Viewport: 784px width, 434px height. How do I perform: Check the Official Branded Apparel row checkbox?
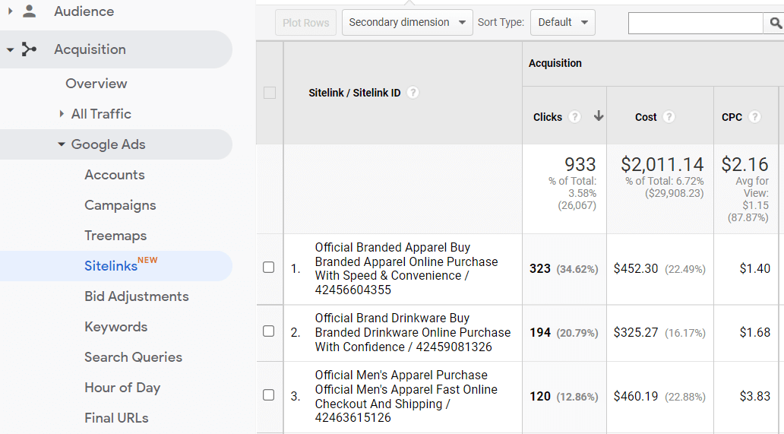(268, 268)
